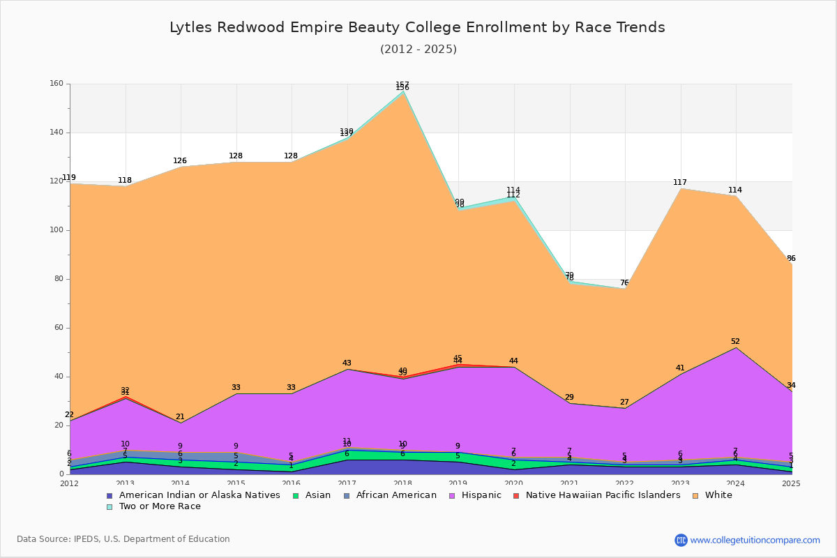Click the 2025 x-axis label
This screenshot has width=837, height=558.
[792, 483]
